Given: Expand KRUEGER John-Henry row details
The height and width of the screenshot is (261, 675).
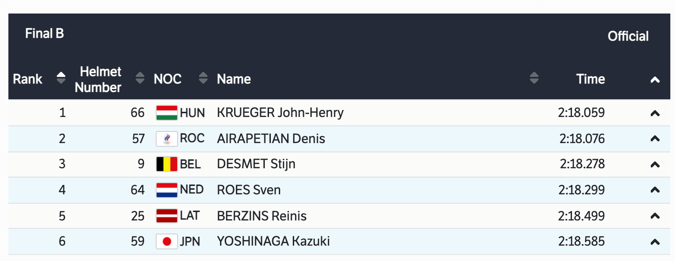Looking at the screenshot, I should point(655,113).
